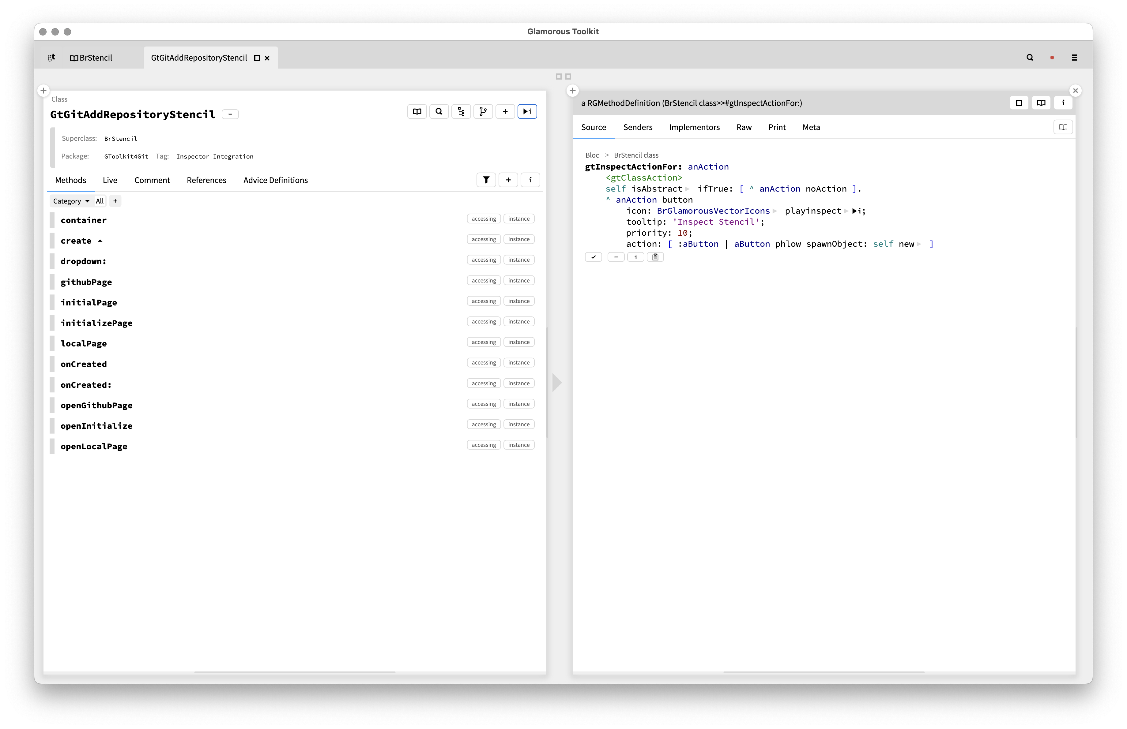Copy method source with clipboard icon

click(x=655, y=257)
